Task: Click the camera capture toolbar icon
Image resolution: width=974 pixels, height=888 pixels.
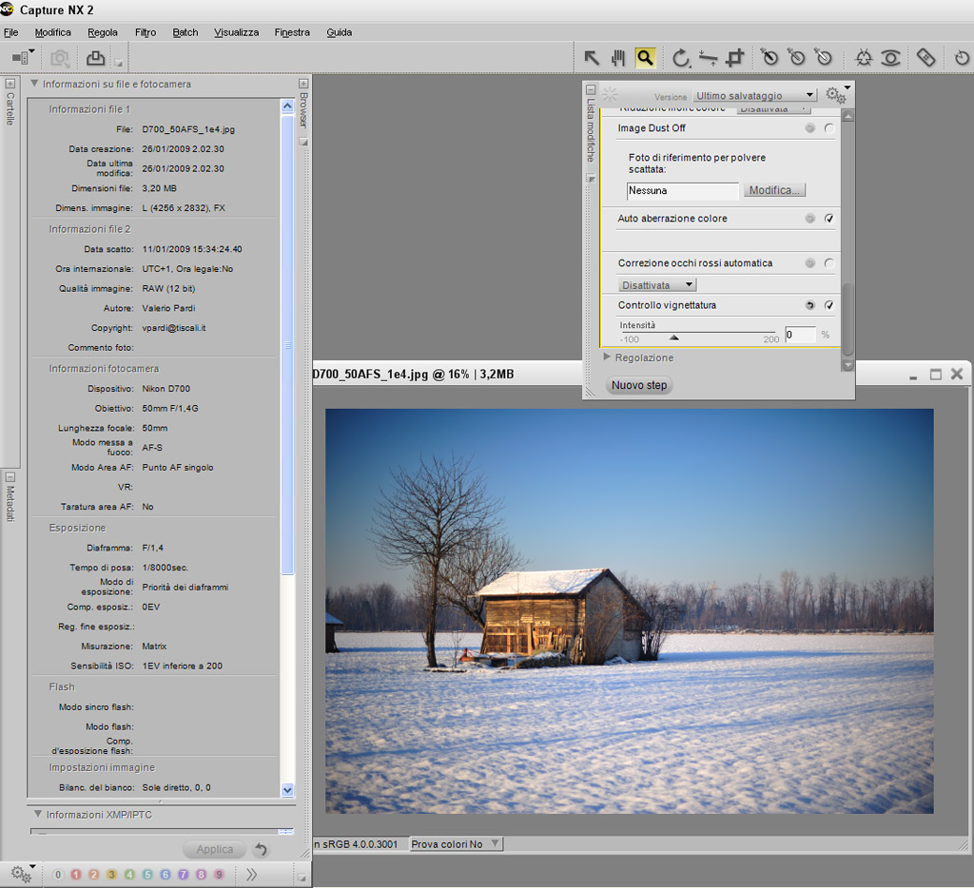Action: [60, 58]
